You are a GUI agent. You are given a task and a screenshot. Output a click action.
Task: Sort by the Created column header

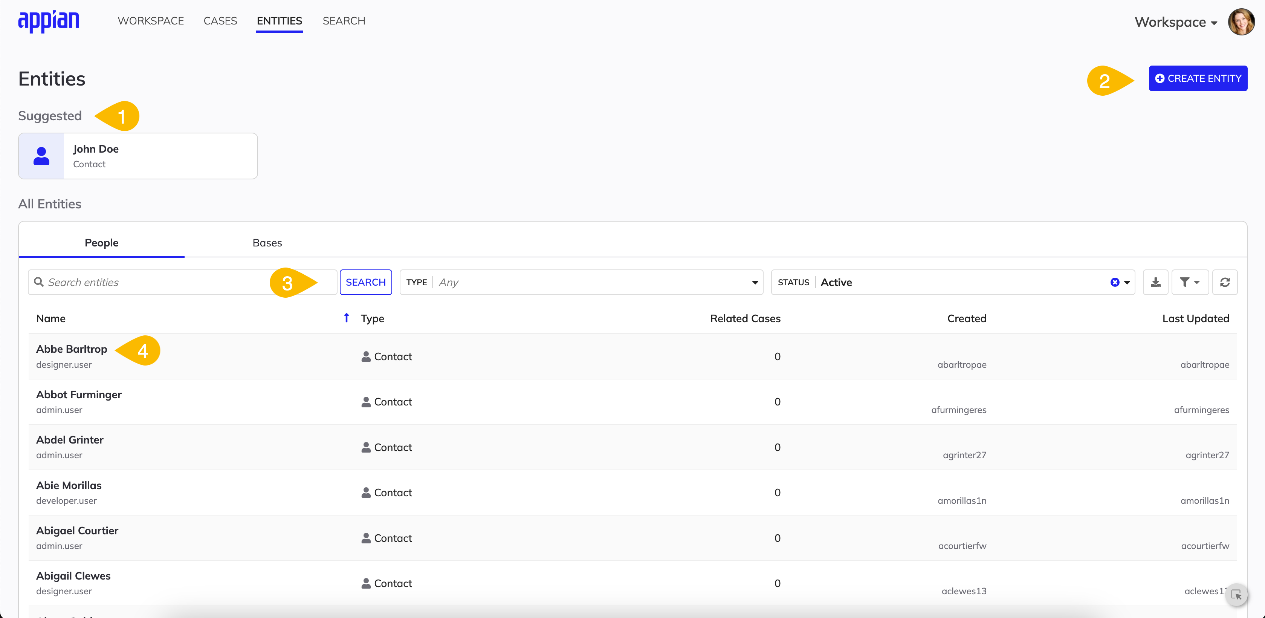pyautogui.click(x=966, y=318)
